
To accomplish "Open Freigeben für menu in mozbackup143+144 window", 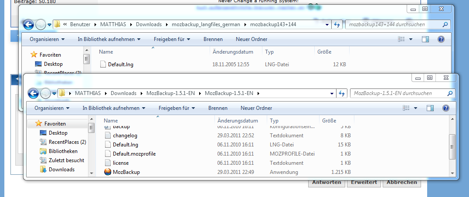I will click(x=172, y=39).
